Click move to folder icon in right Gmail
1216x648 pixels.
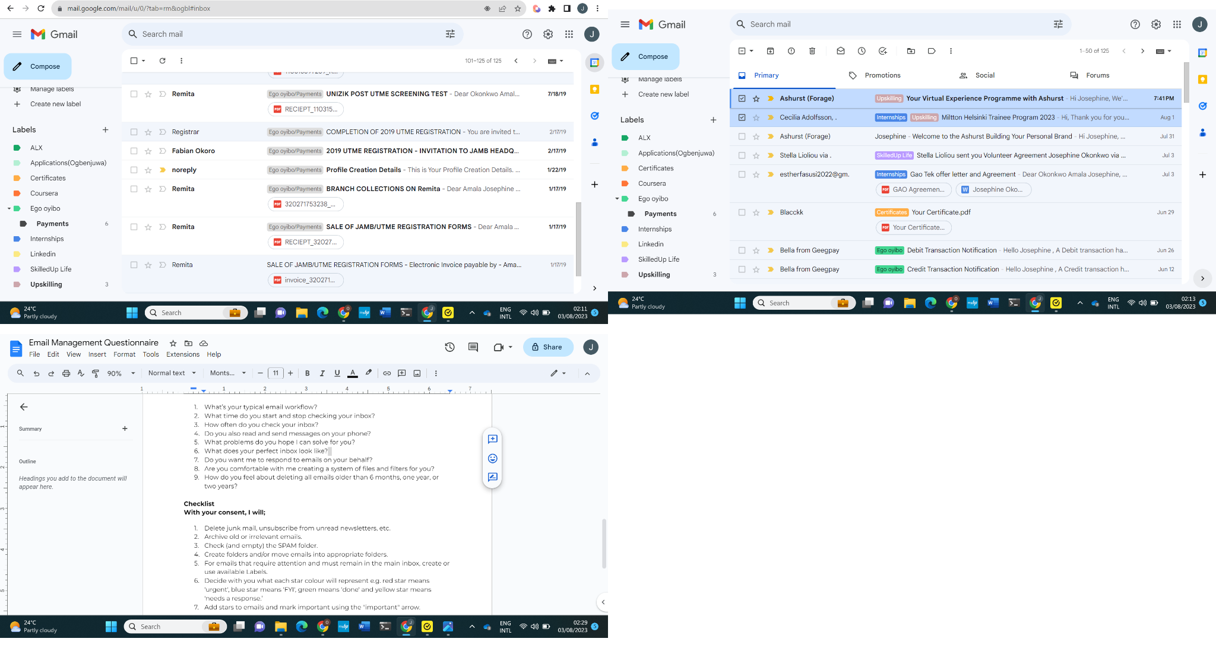point(911,51)
